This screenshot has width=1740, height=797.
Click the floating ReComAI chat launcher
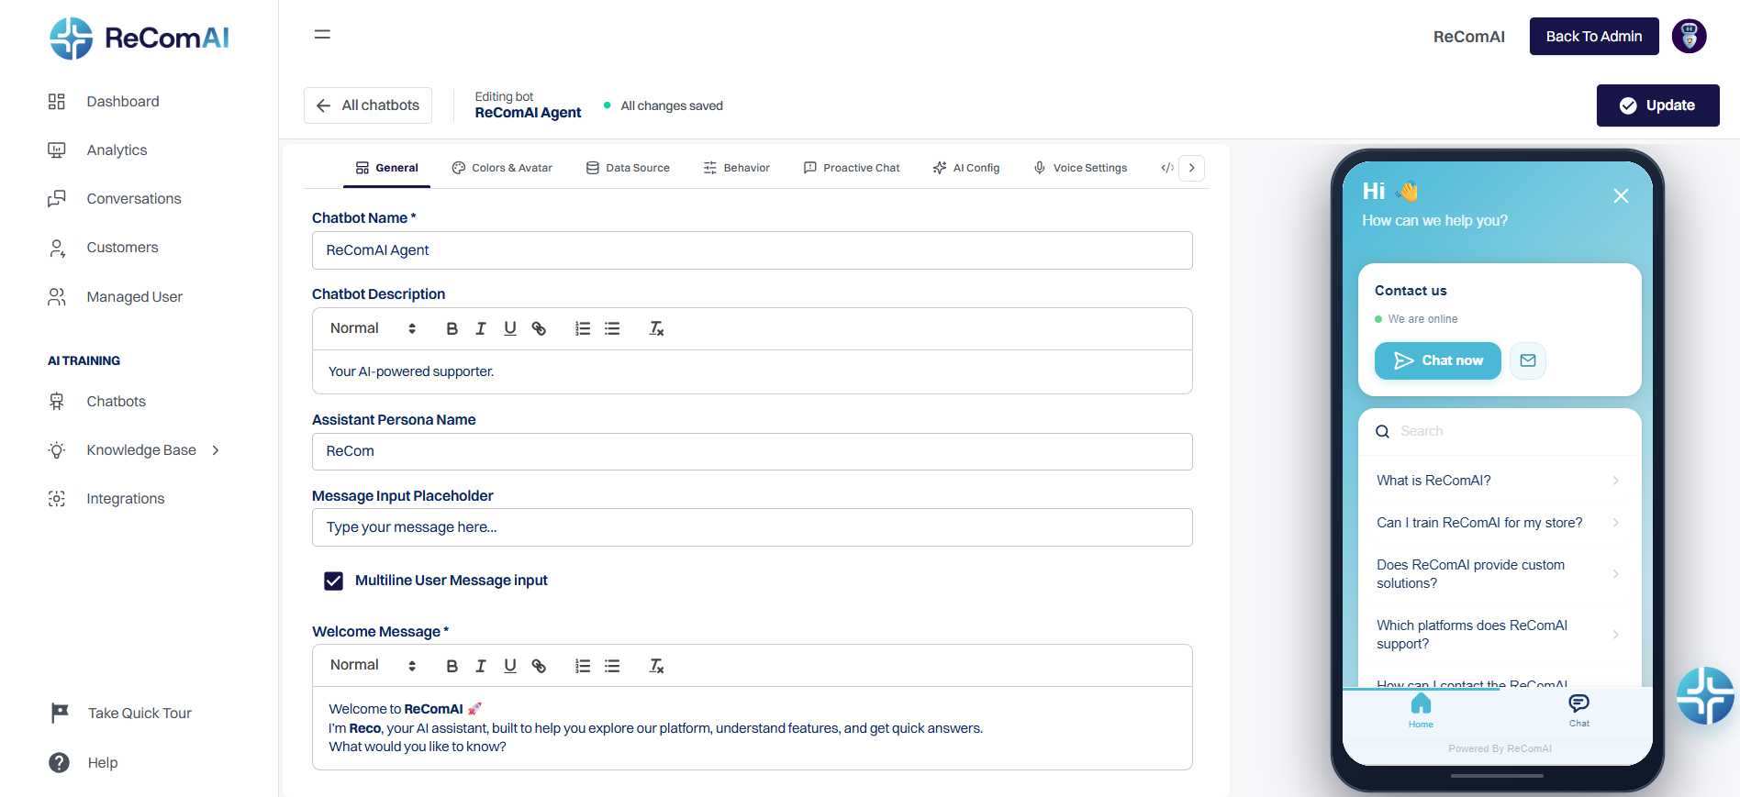click(1705, 695)
